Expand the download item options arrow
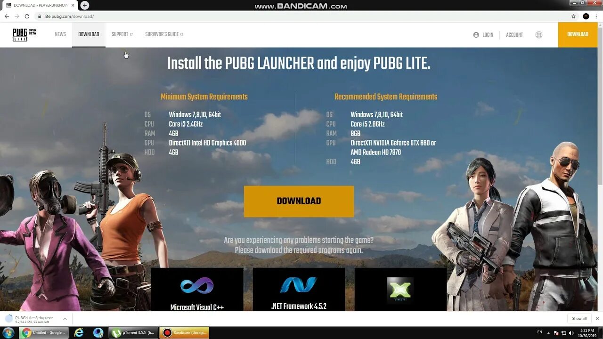The width and height of the screenshot is (603, 339). click(x=65, y=319)
